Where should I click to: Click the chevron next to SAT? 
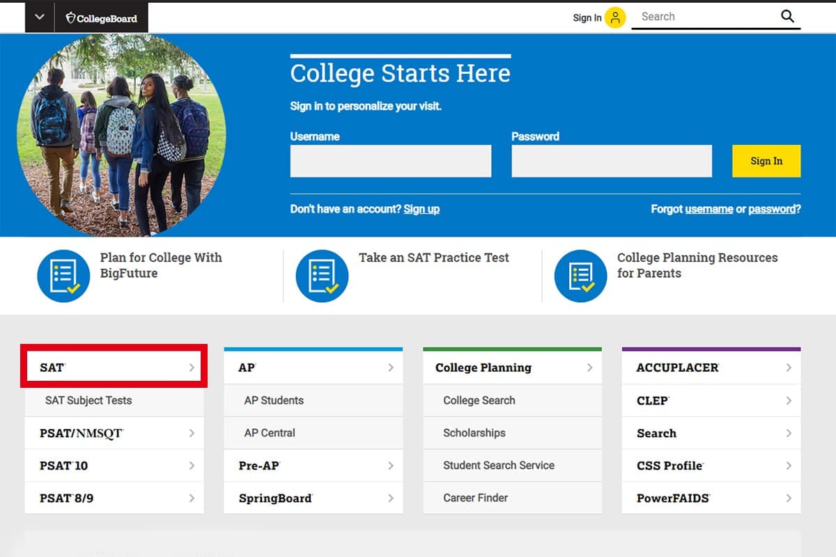click(x=192, y=368)
